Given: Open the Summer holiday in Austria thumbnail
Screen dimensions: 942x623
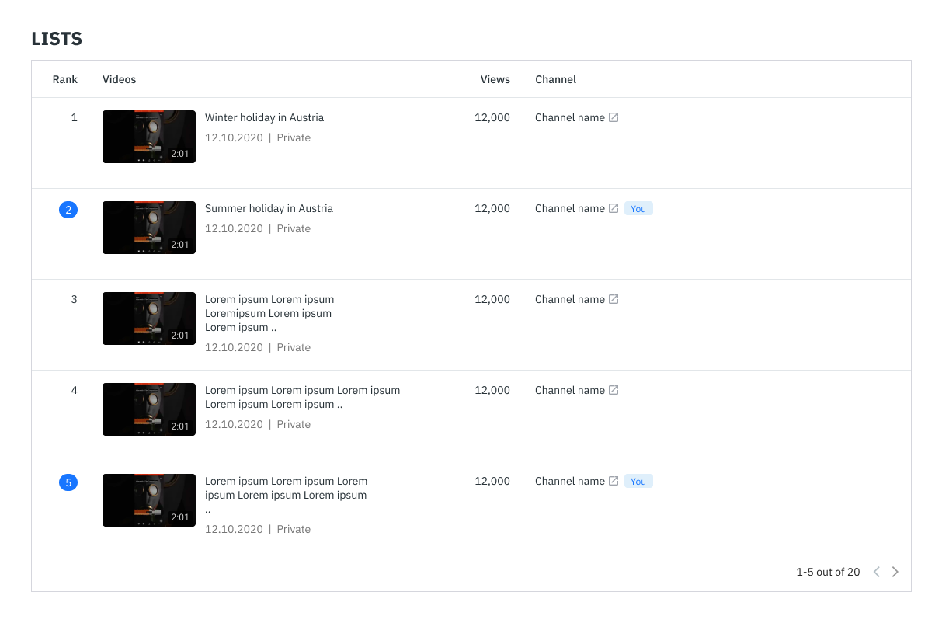Looking at the screenshot, I should point(149,228).
